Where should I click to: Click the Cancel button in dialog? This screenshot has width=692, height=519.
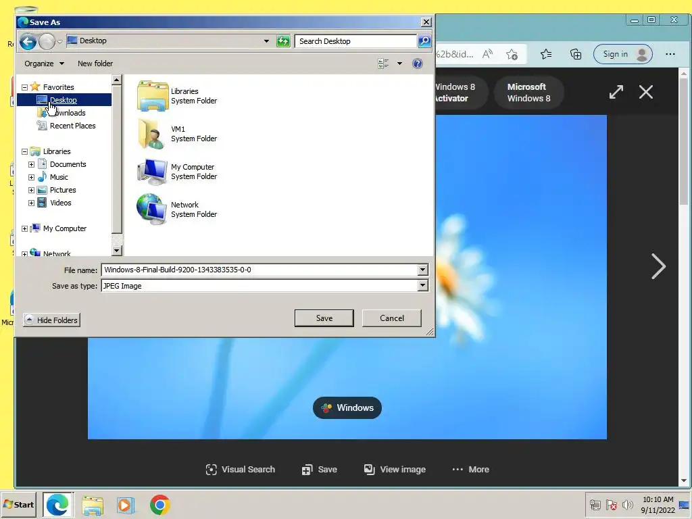[392, 318]
